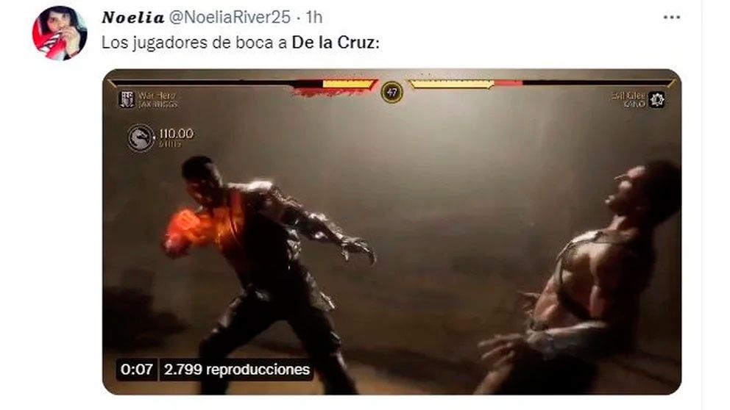Click the left player's character portrait icon
The image size is (730, 410).
point(127,99)
